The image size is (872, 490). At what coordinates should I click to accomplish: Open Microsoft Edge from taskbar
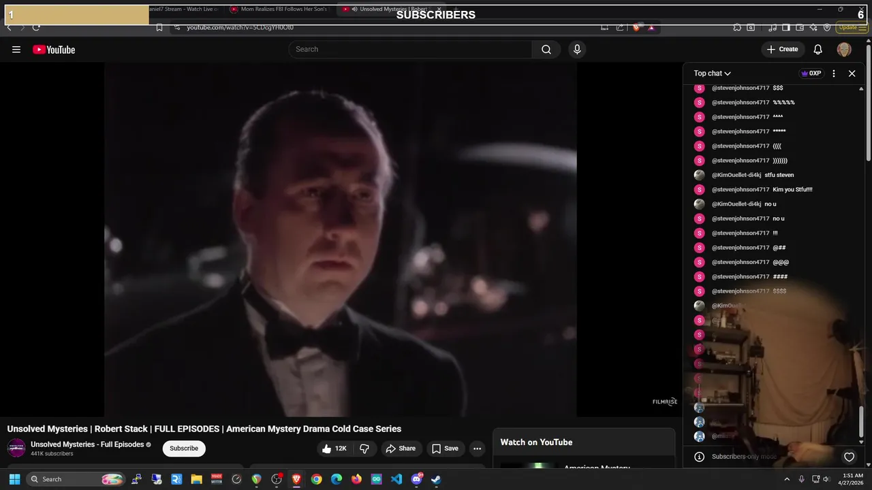(336, 479)
